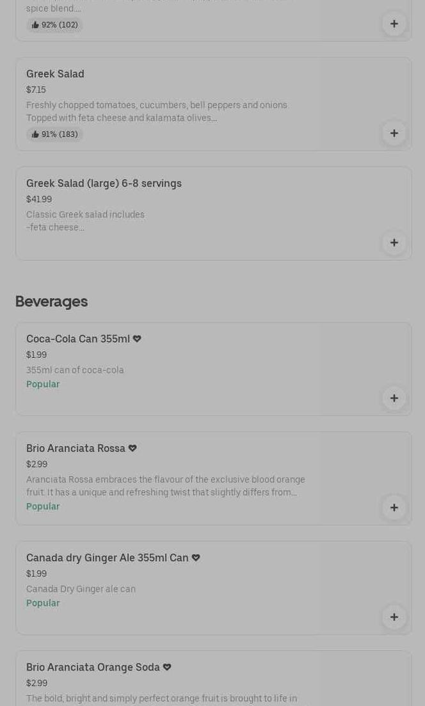Click the 91% (183) rating badge
Viewport: 425px width, 706px height.
[x=55, y=134]
